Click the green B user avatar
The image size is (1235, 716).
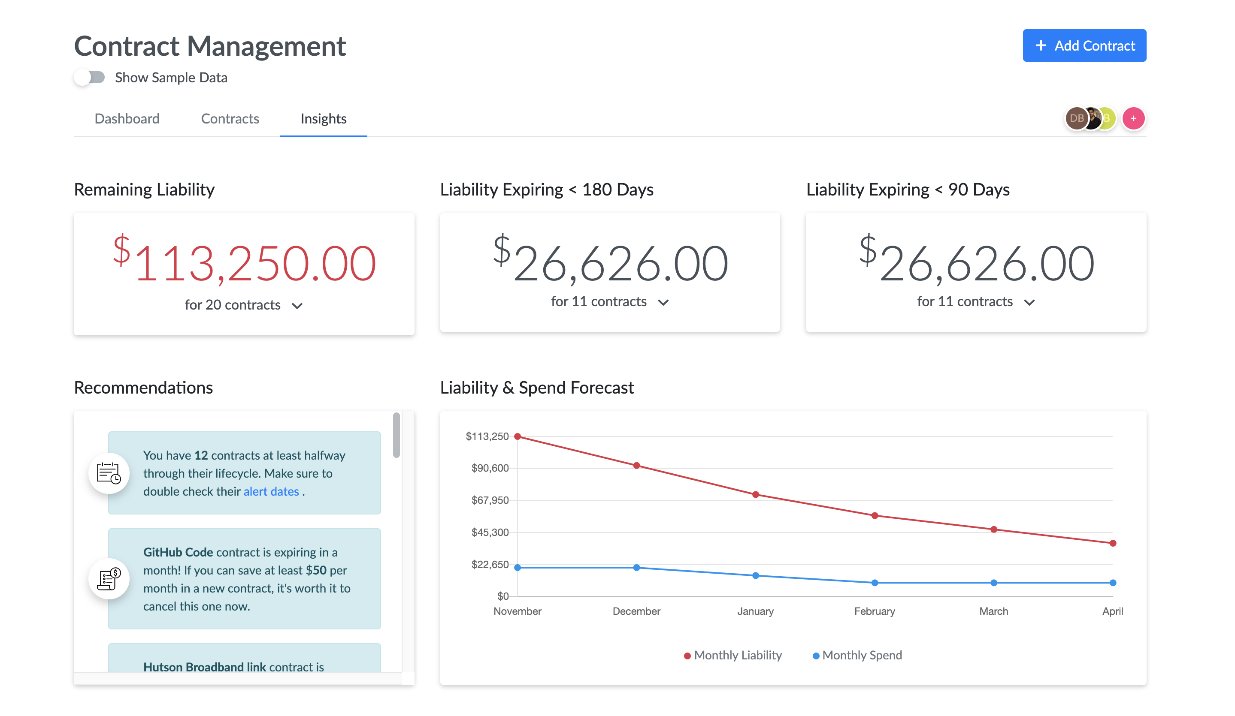1109,118
